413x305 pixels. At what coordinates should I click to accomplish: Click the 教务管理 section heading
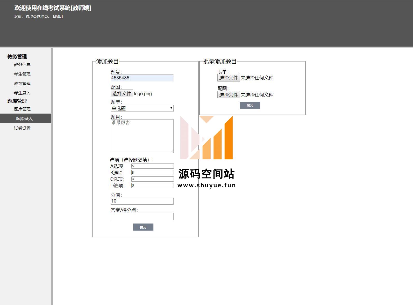17,57
